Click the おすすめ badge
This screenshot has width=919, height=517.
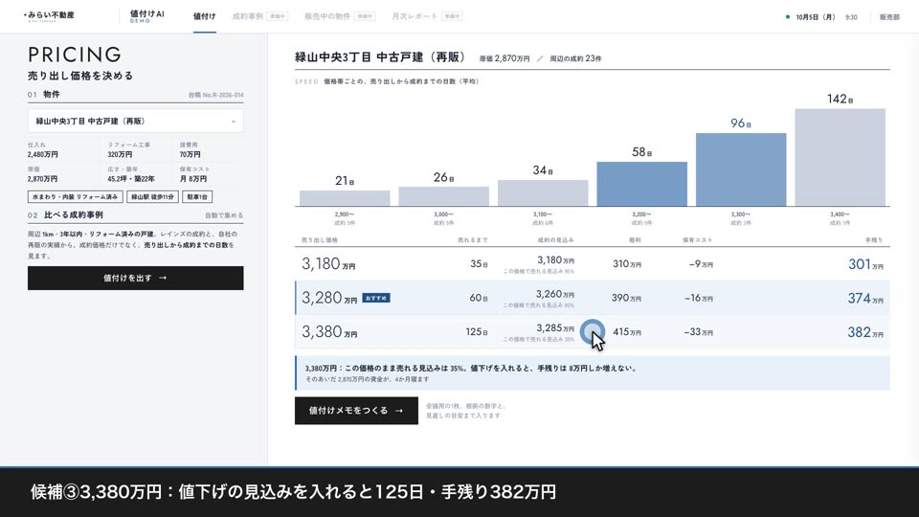click(x=375, y=298)
